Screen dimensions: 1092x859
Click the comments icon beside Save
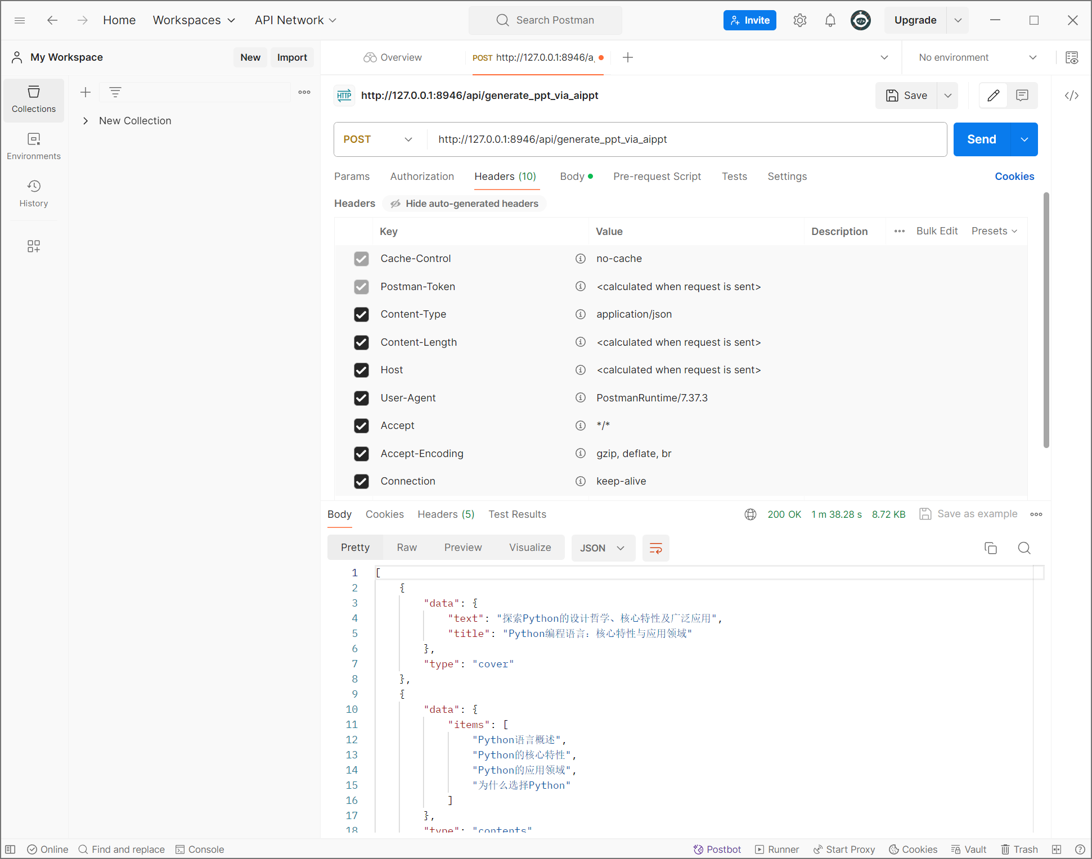click(1022, 96)
